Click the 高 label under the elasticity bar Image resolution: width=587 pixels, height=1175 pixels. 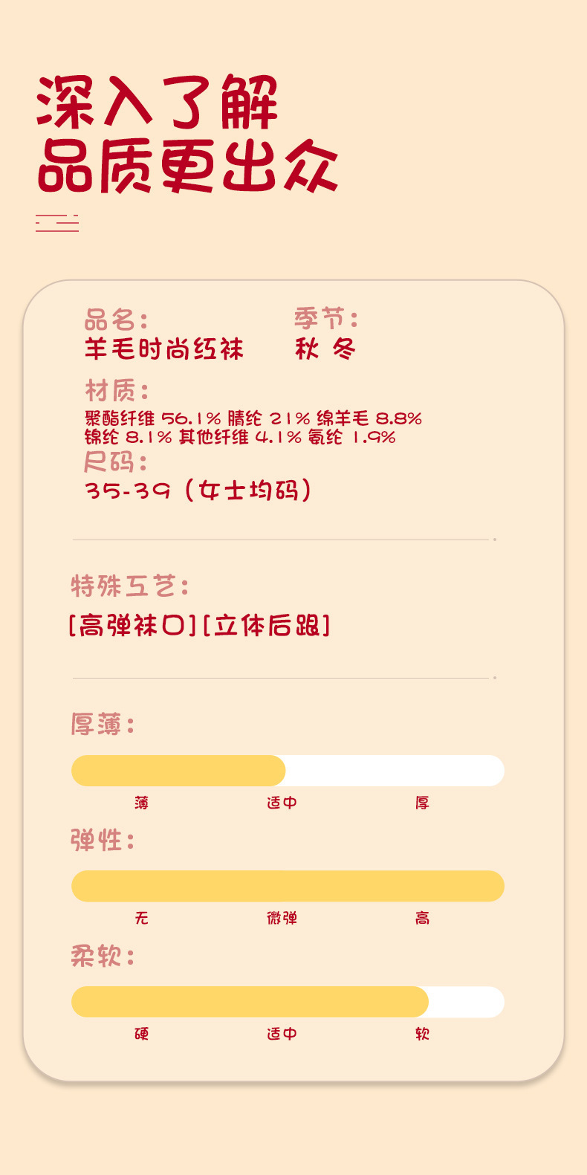click(x=422, y=919)
